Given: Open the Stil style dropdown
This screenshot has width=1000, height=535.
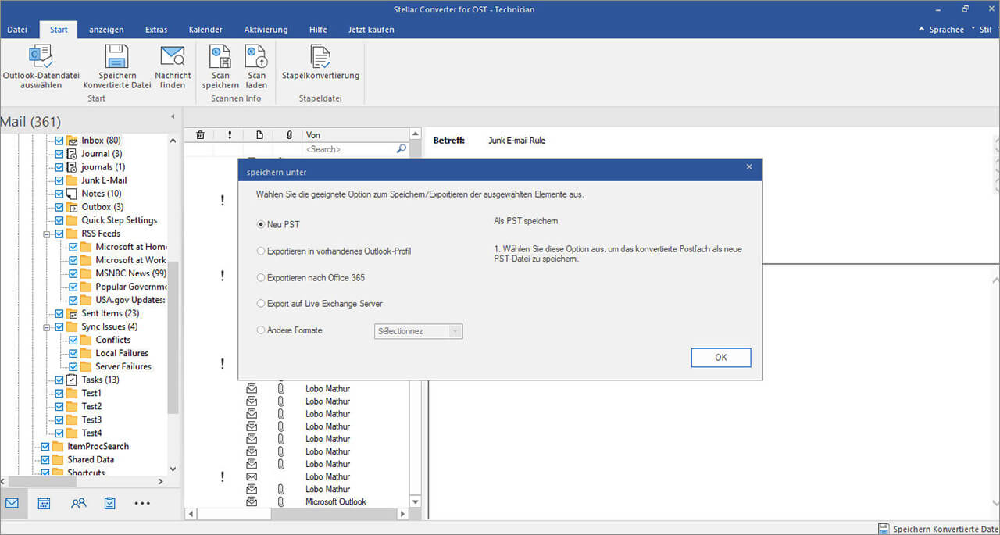Looking at the screenshot, I should tap(984, 30).
